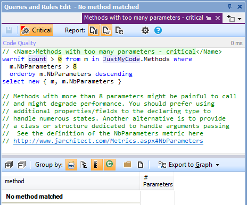This screenshot has width=247, height=205.
Task: Collapse all result rows icon
Action: click(22, 165)
